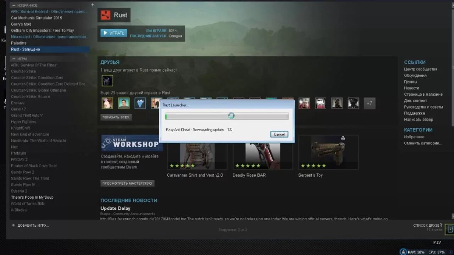Select Miscreated in favorites

(x=48, y=37)
